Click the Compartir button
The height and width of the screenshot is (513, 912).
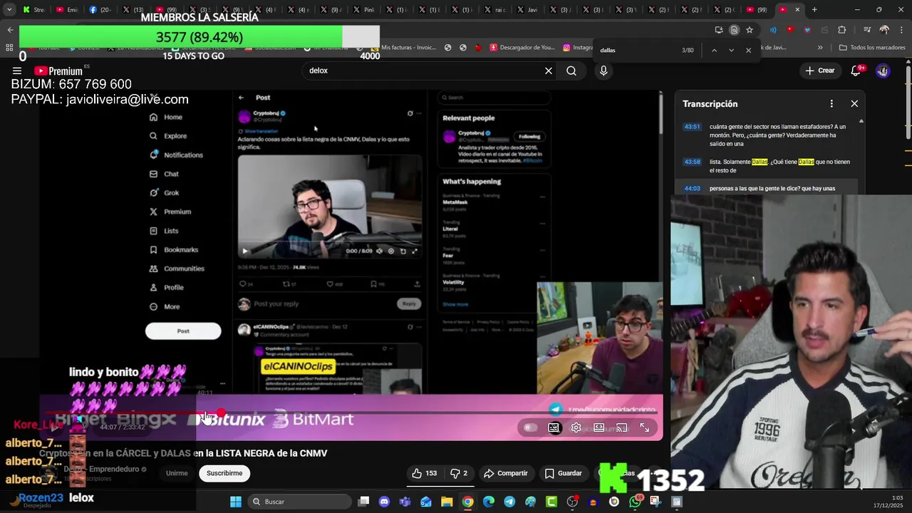506,473
